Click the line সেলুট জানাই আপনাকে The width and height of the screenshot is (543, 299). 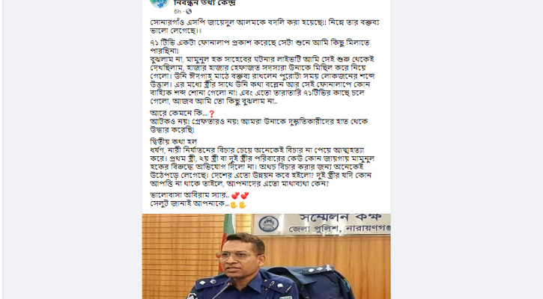189,204
